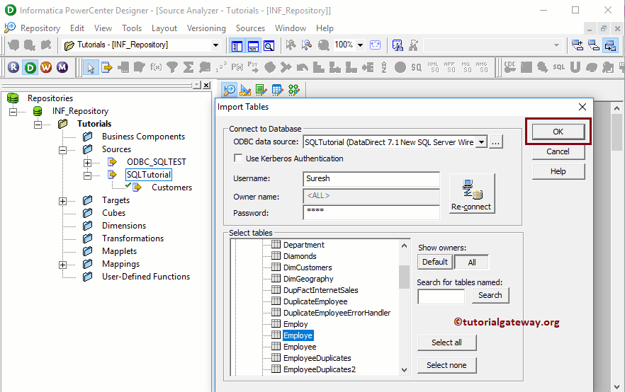Click the Help button in dialog
Screen dimensions: 625x392
558,171
